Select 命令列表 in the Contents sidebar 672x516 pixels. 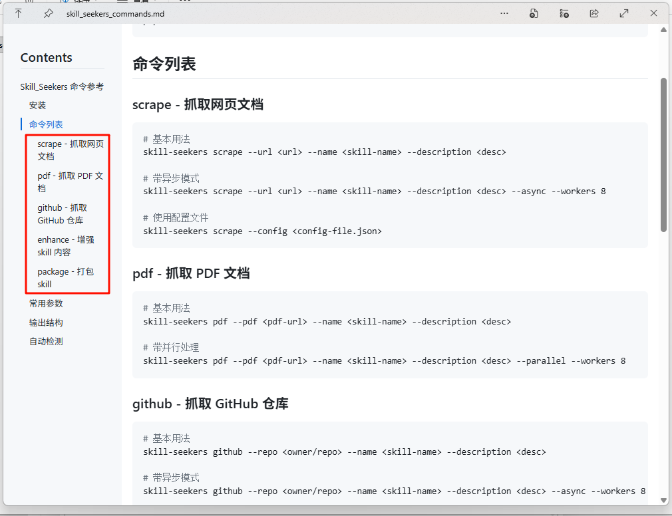pyautogui.click(x=46, y=124)
